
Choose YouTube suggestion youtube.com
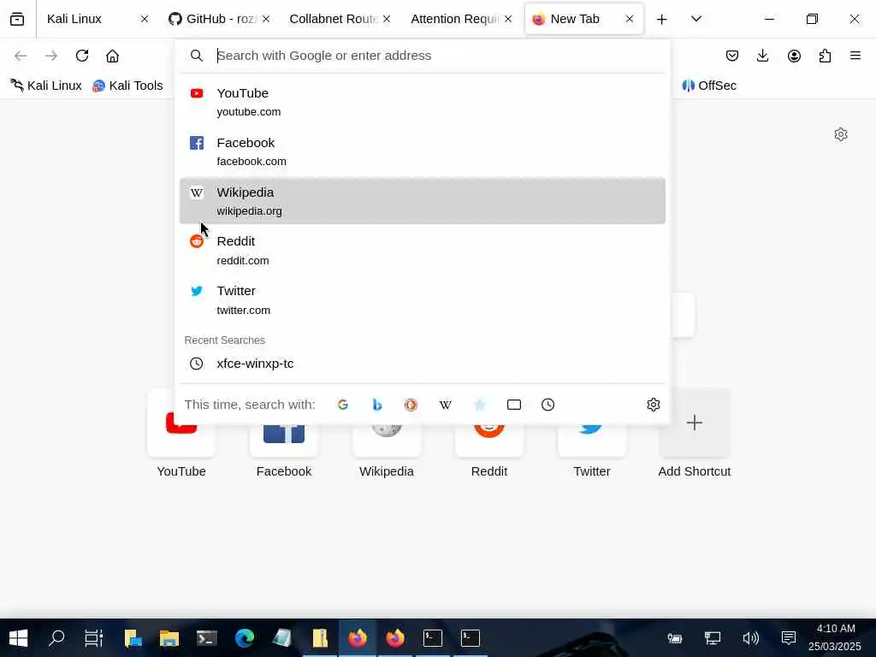click(423, 103)
